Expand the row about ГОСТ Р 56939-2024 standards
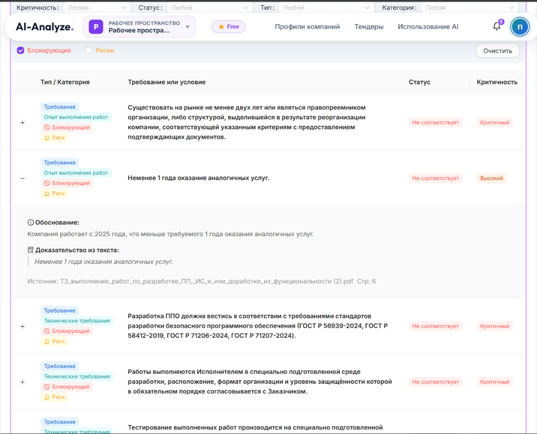 click(23, 326)
